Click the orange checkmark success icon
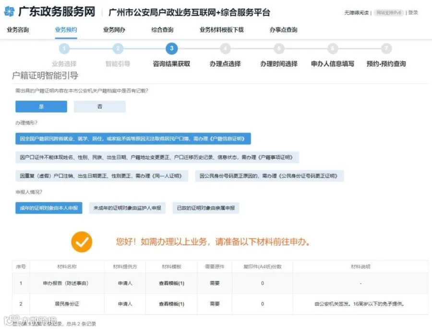This screenshot has width=432, height=329. point(82,242)
